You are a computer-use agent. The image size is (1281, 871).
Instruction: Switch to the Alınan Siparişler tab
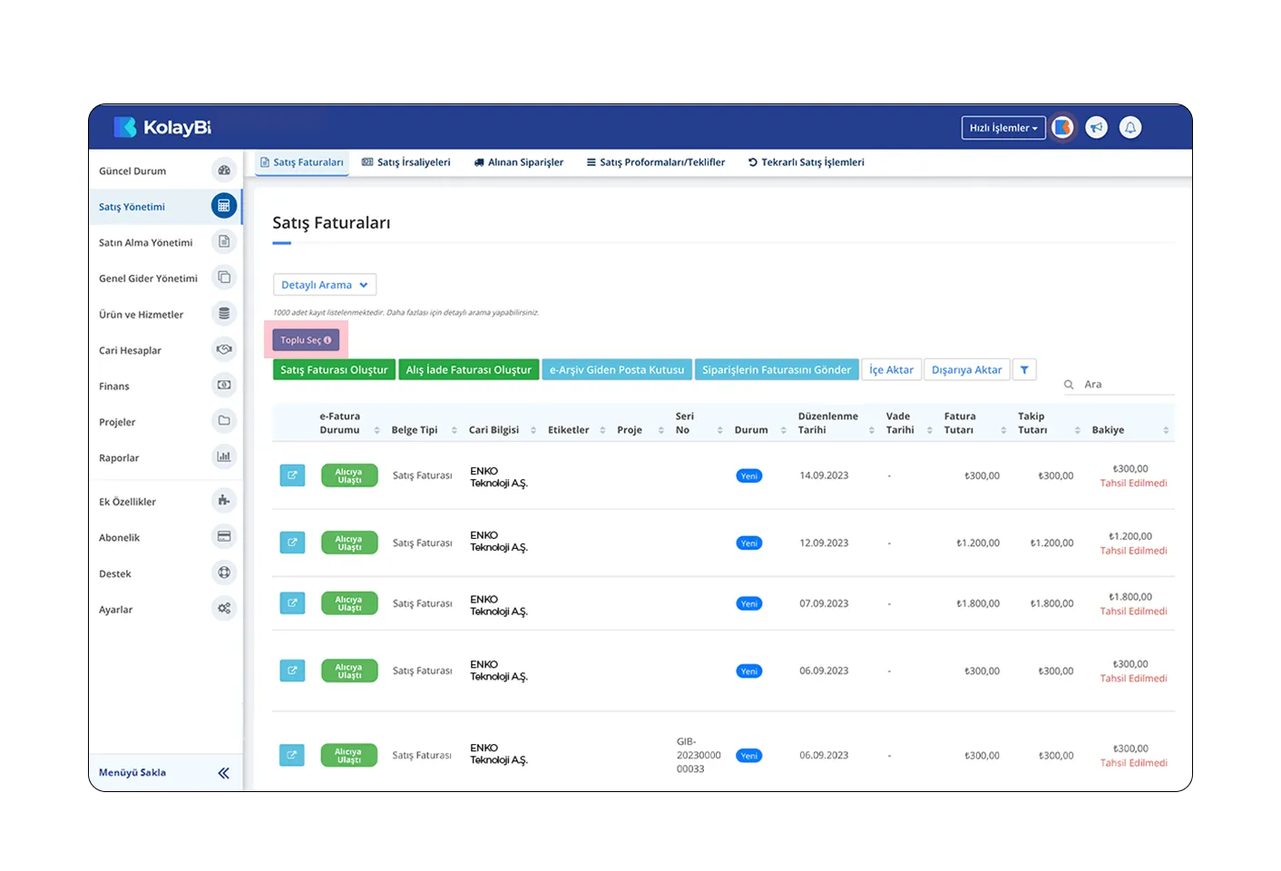(x=518, y=162)
